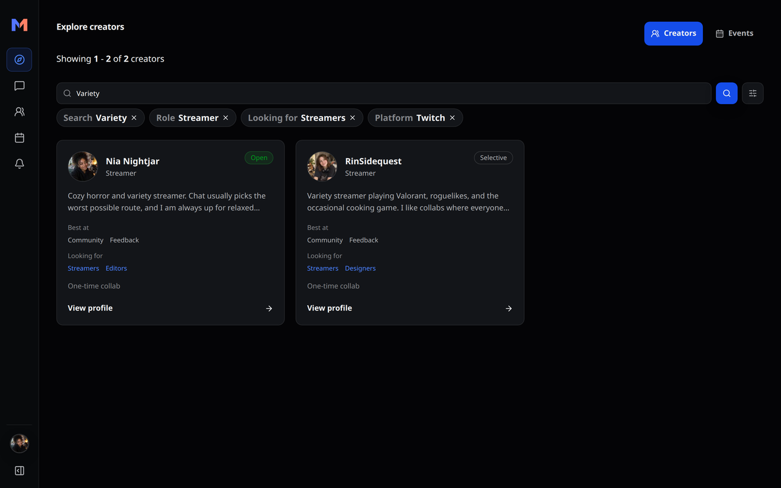Click View profile on Nia Nightjar's card
781x488 pixels.
(x=90, y=308)
